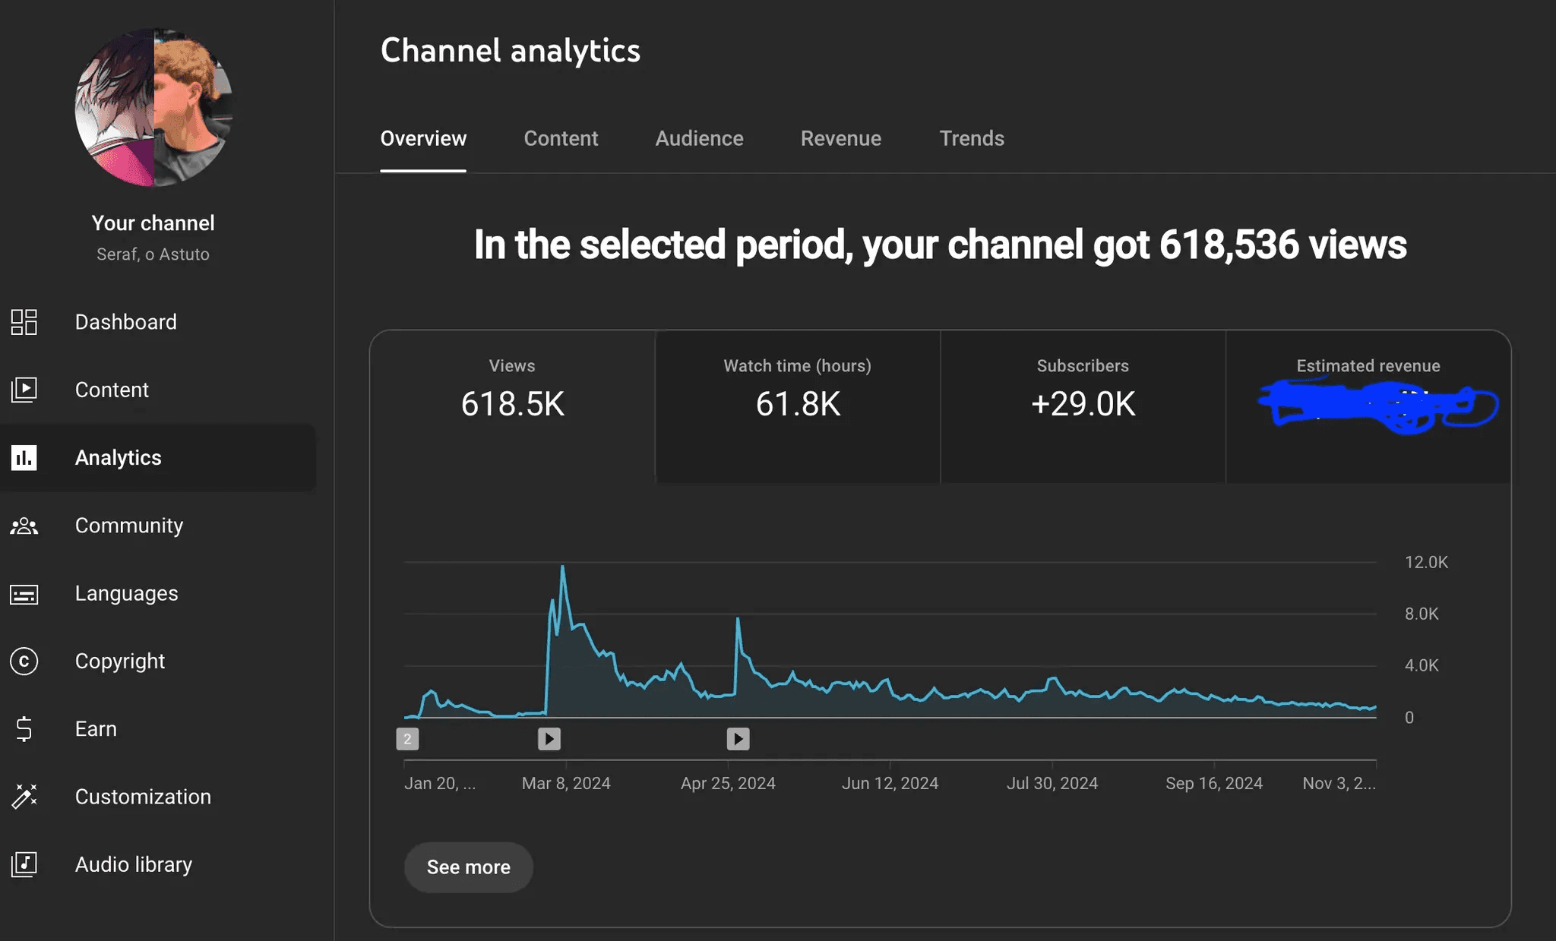
Task: Click the Content play-box sidebar icon
Action: click(24, 390)
